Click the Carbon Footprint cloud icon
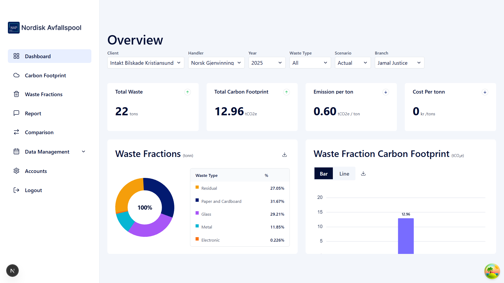Viewport: 504px width, 283px height. [x=16, y=75]
